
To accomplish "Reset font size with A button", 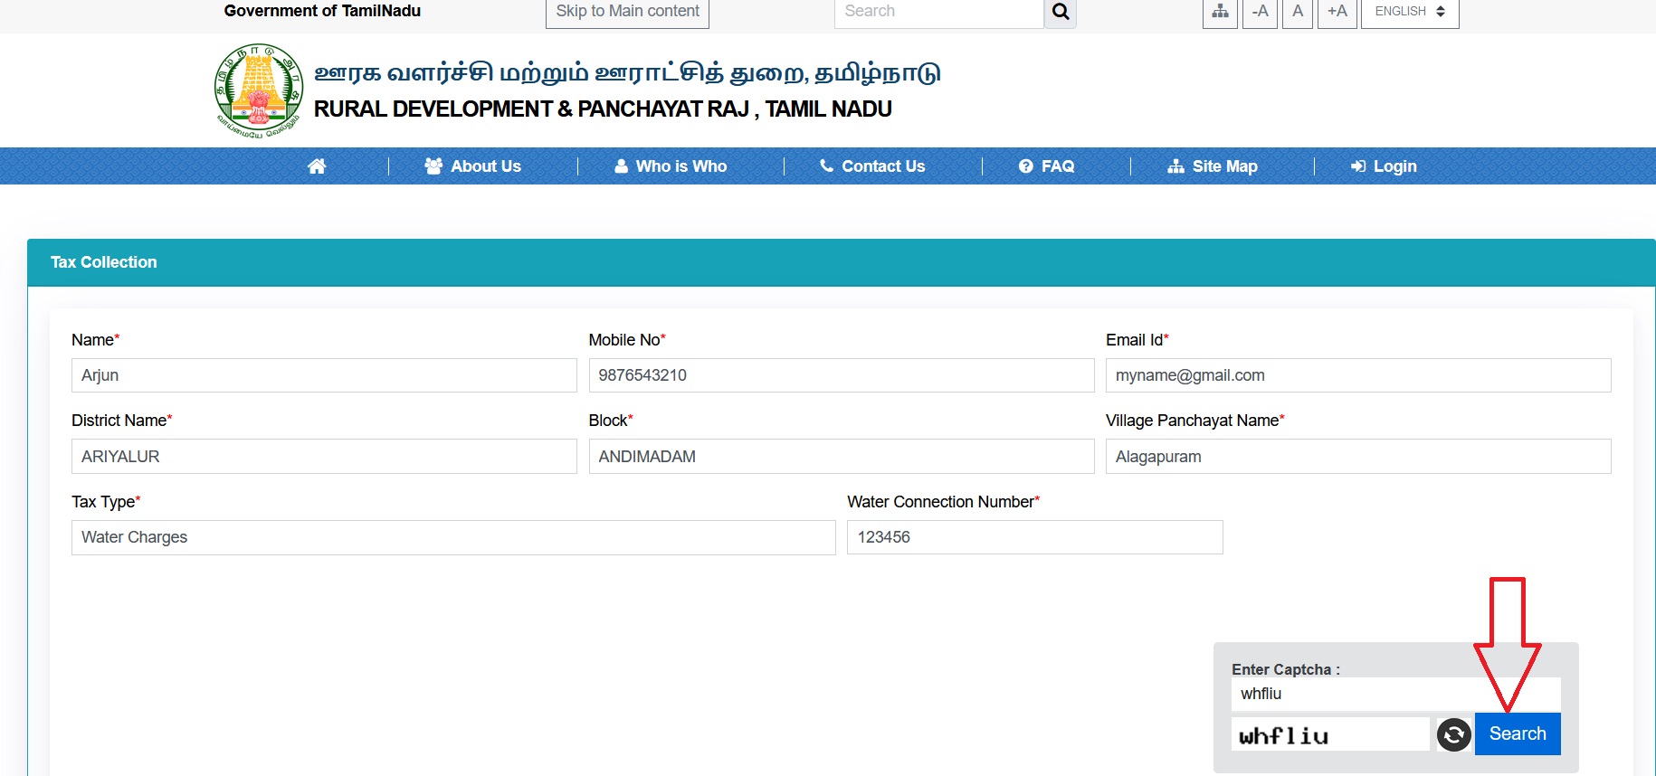I will (x=1298, y=12).
